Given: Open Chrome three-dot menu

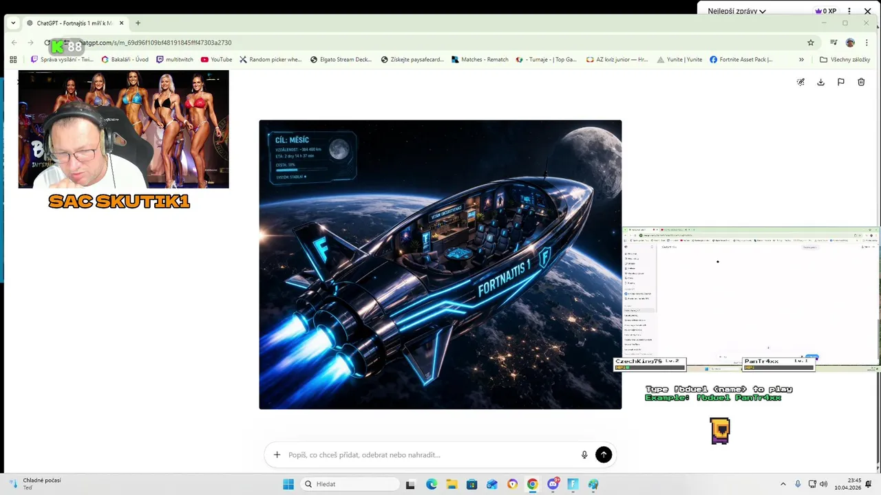Looking at the screenshot, I should click(866, 43).
